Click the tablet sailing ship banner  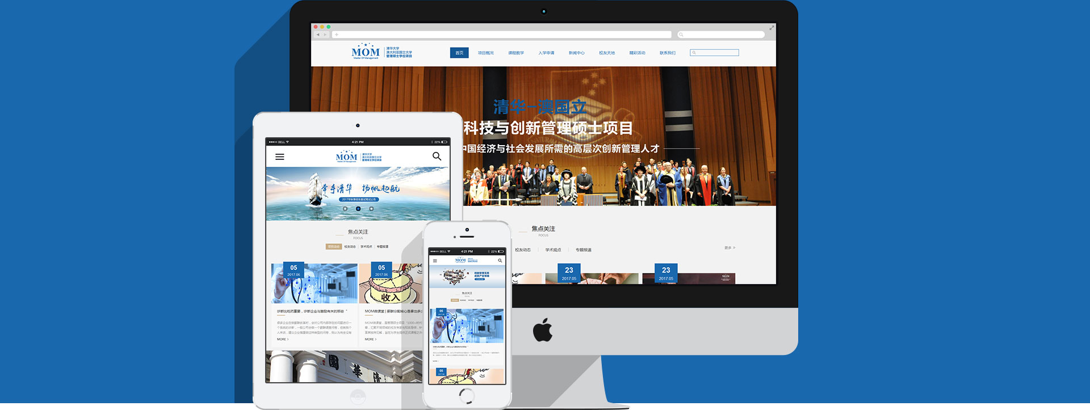[x=358, y=193]
